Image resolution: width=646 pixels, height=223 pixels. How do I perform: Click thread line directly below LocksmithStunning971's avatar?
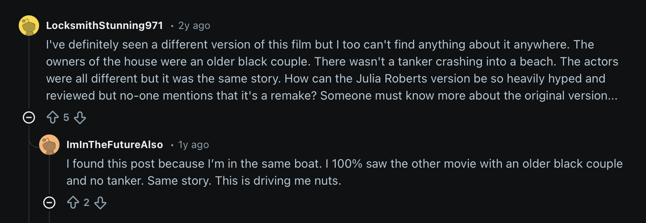point(29,72)
